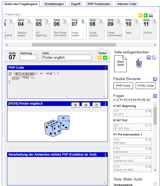Insert a new page with Neue Seite icon
The image size is (160, 186).
click(x=120, y=64)
